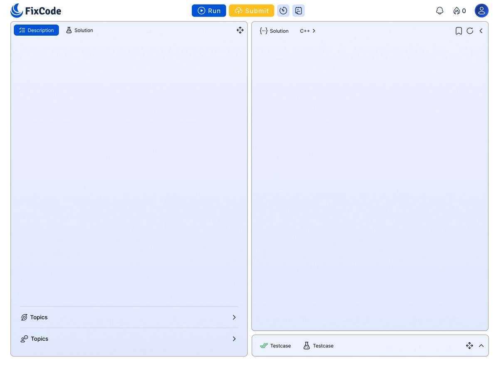Open the Testcase tab with green checkmark
This screenshot has width=499, height=366.
point(276,346)
